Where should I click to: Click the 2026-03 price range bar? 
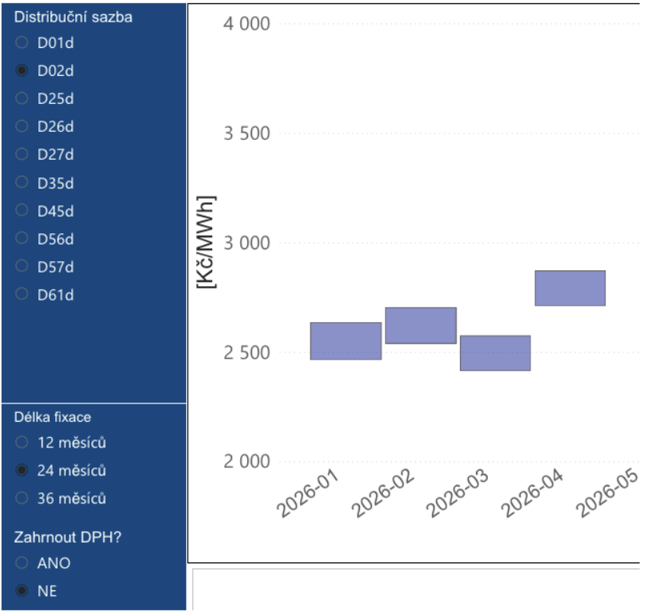pyautogui.click(x=495, y=353)
